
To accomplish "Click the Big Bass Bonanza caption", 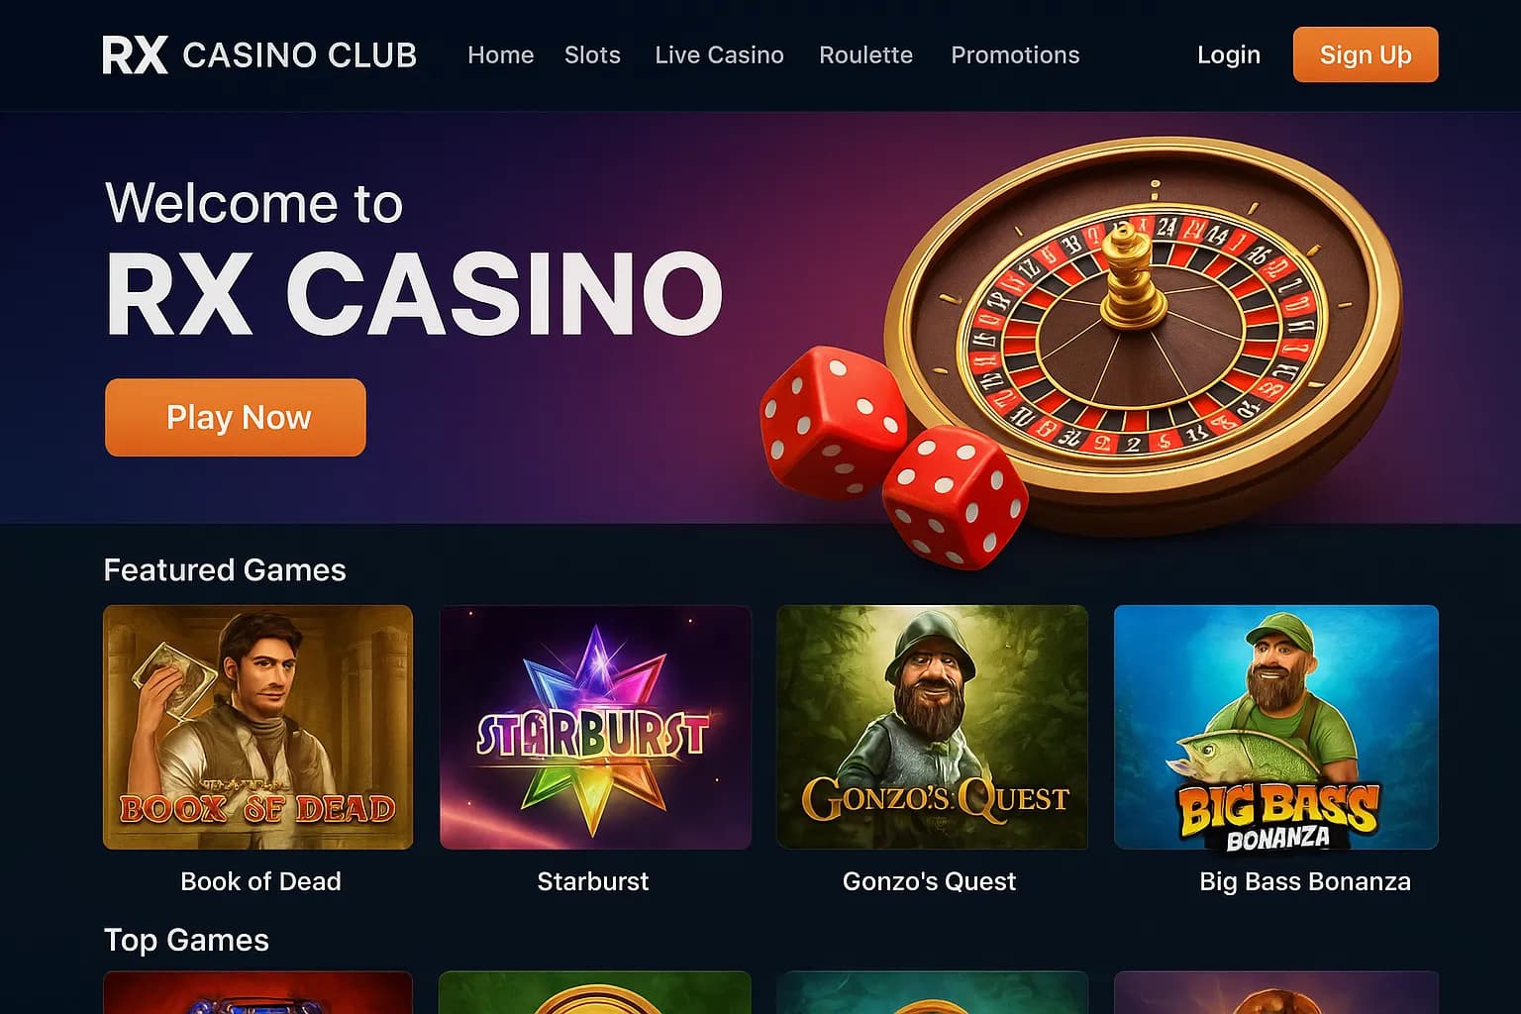I will (1305, 881).
